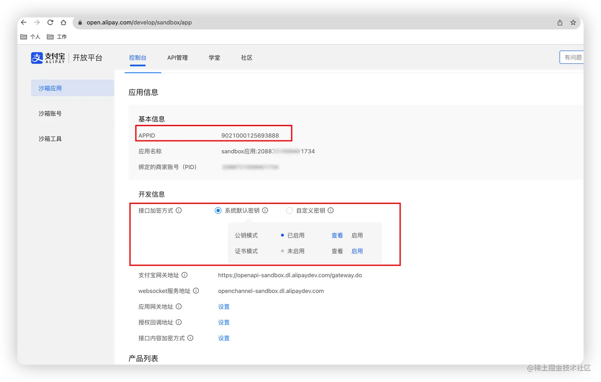Click the 开放平台 title text
The height and width of the screenshot is (382, 601).
pyautogui.click(x=87, y=58)
